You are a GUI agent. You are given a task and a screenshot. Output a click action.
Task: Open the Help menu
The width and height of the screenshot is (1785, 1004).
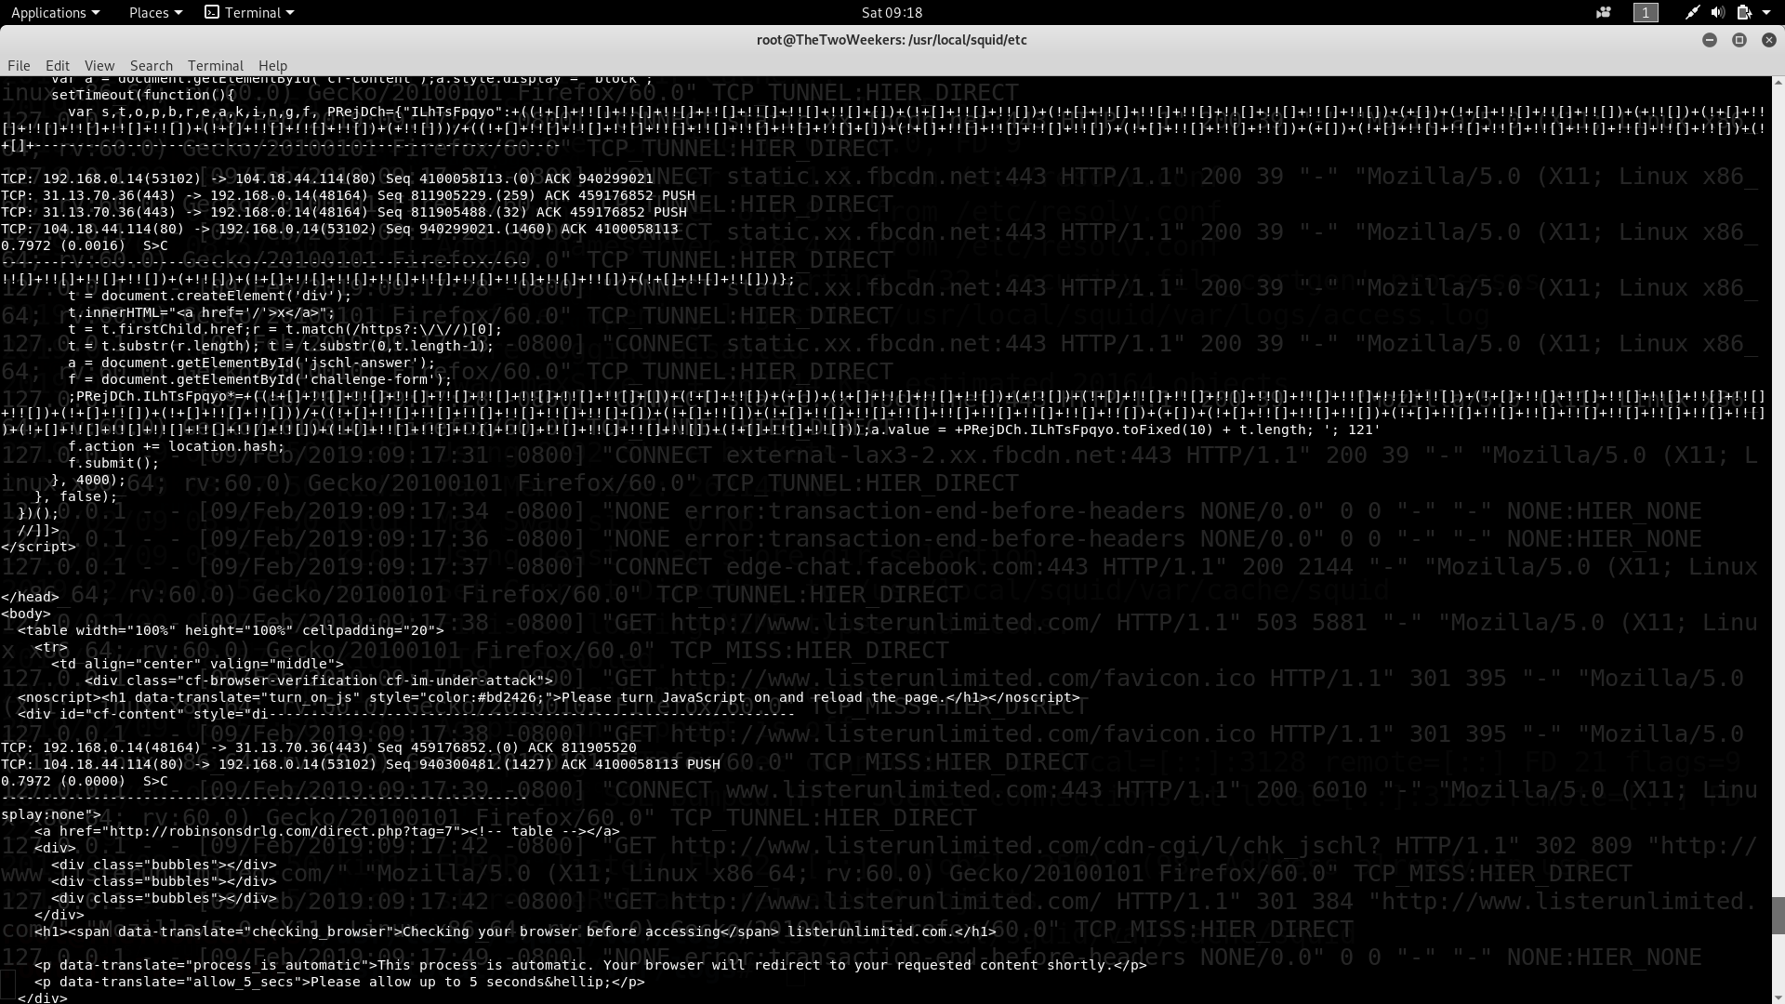click(x=272, y=65)
